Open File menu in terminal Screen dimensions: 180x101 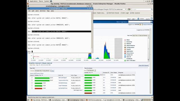(x=30, y=11)
